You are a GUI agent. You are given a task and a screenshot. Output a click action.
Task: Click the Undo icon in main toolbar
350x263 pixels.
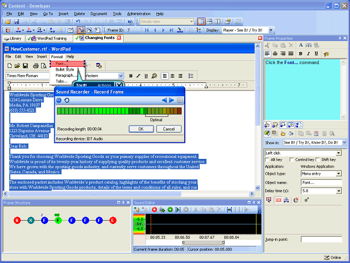(78, 22)
